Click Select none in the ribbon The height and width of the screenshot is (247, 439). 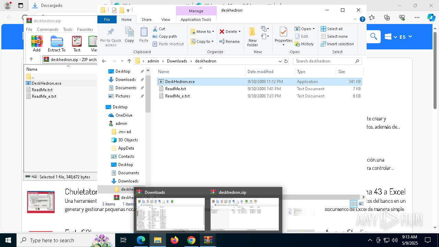click(x=334, y=36)
